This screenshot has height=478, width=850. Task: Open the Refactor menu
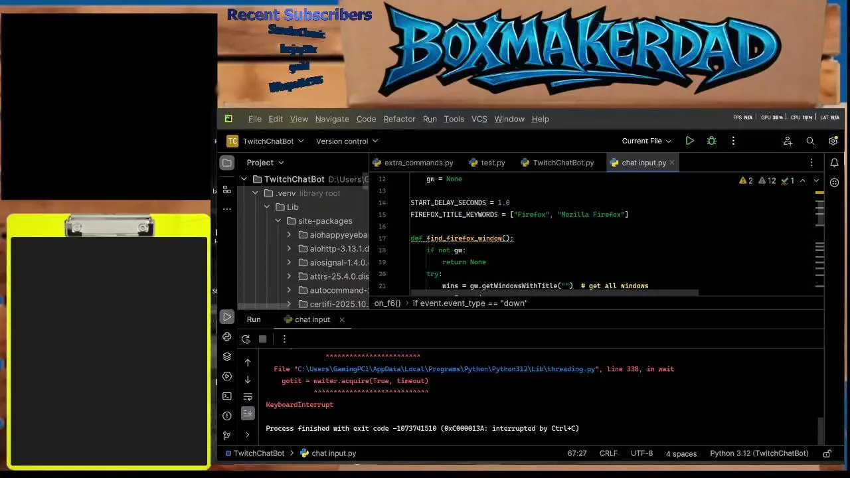(399, 119)
